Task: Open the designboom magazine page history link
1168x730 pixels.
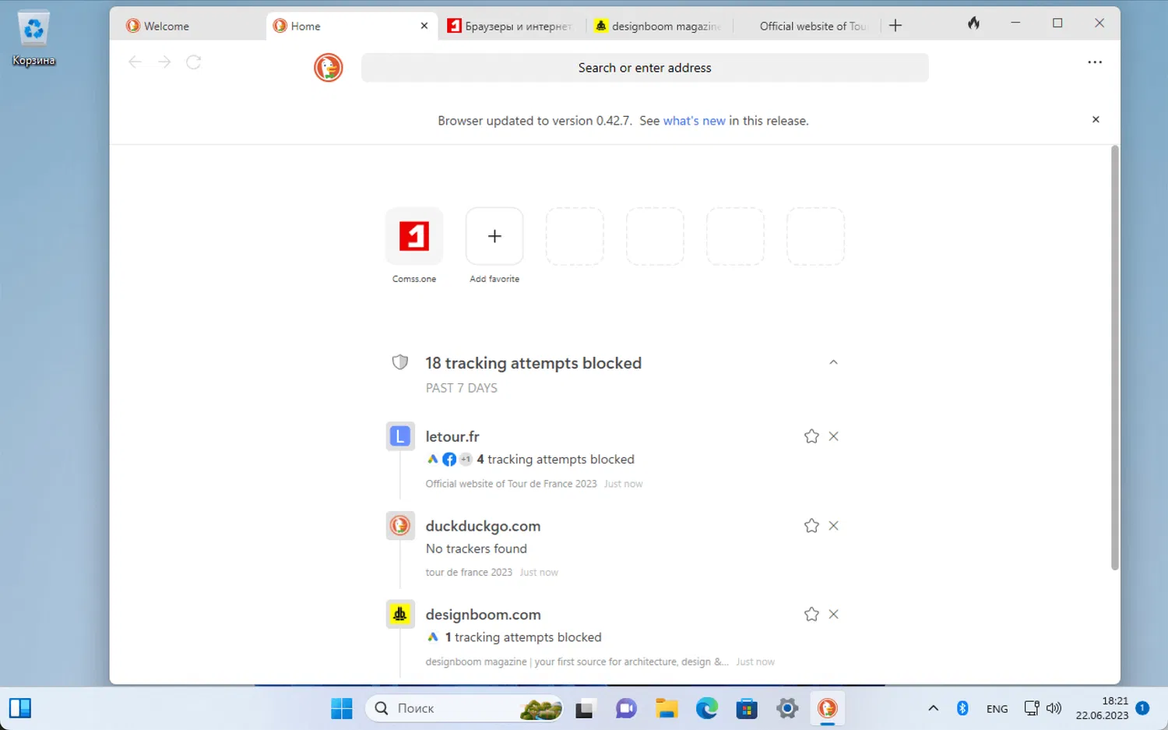Action: (x=577, y=662)
